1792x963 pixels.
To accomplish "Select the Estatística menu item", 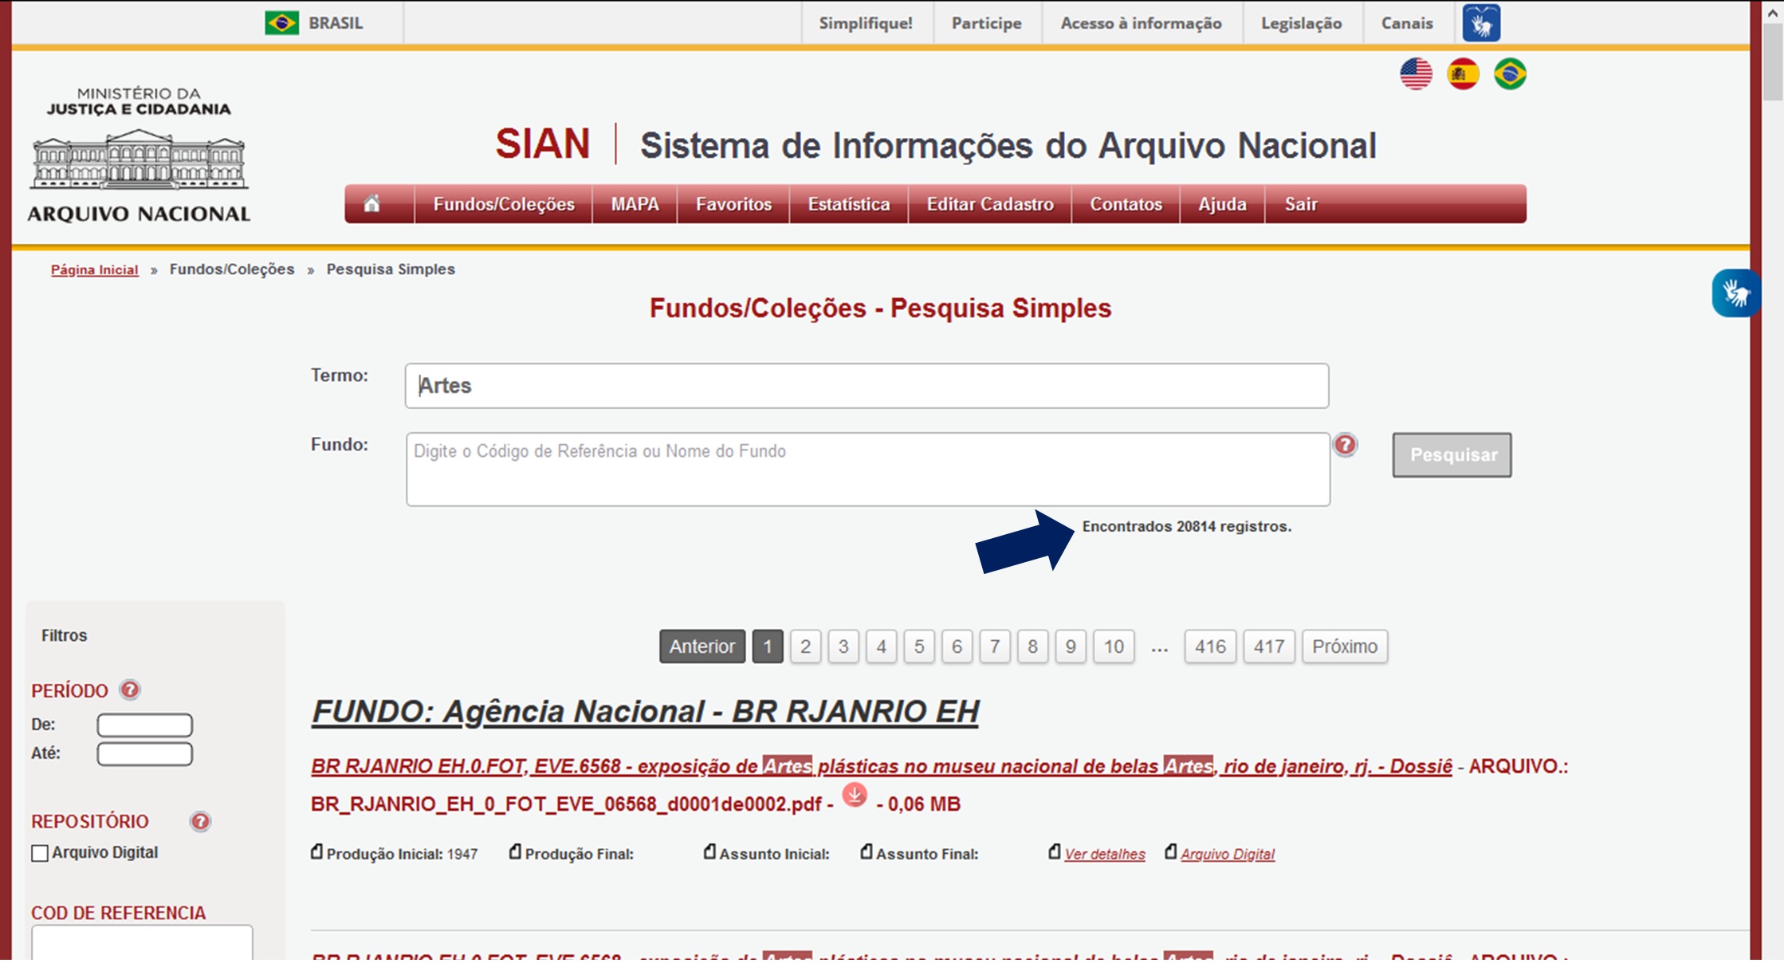I will (848, 204).
